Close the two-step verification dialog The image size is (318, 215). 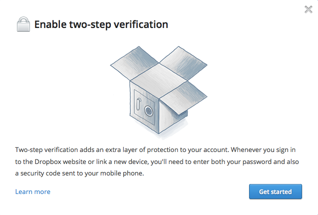click(x=308, y=9)
